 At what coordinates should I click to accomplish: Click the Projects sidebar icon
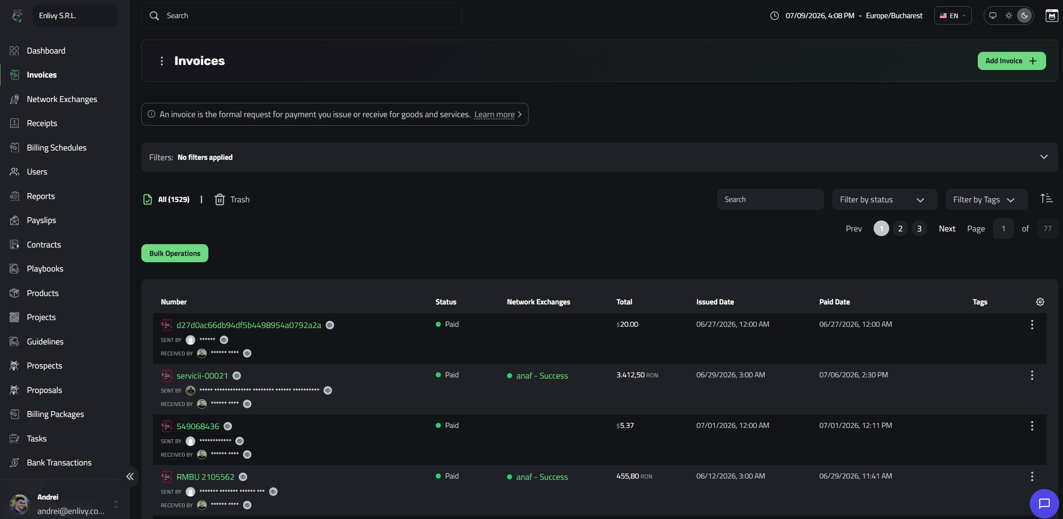[x=14, y=317]
